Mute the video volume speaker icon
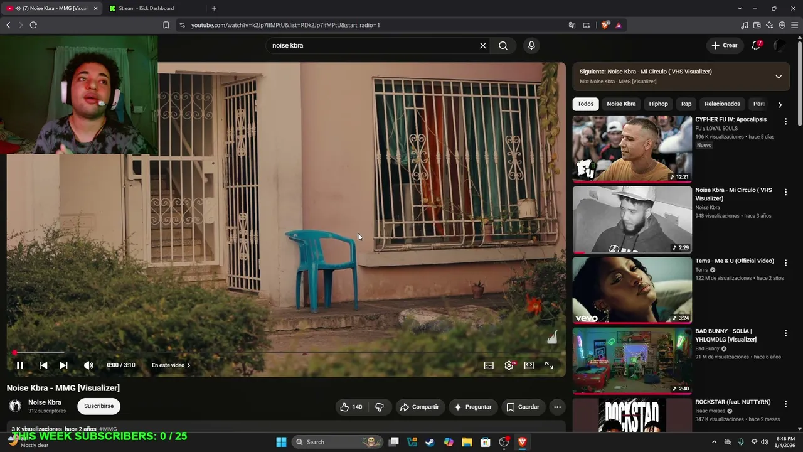The width and height of the screenshot is (803, 452). 88,365
